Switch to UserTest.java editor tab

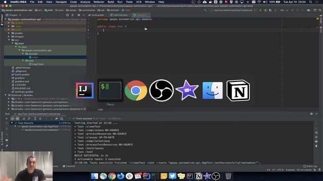pos(119,15)
